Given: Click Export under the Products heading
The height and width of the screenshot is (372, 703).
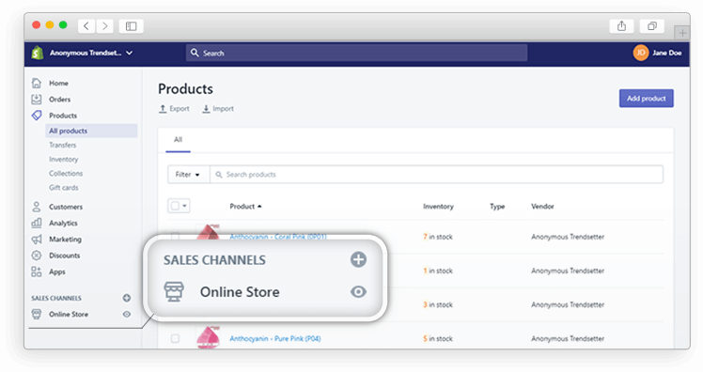Looking at the screenshot, I should [x=175, y=108].
